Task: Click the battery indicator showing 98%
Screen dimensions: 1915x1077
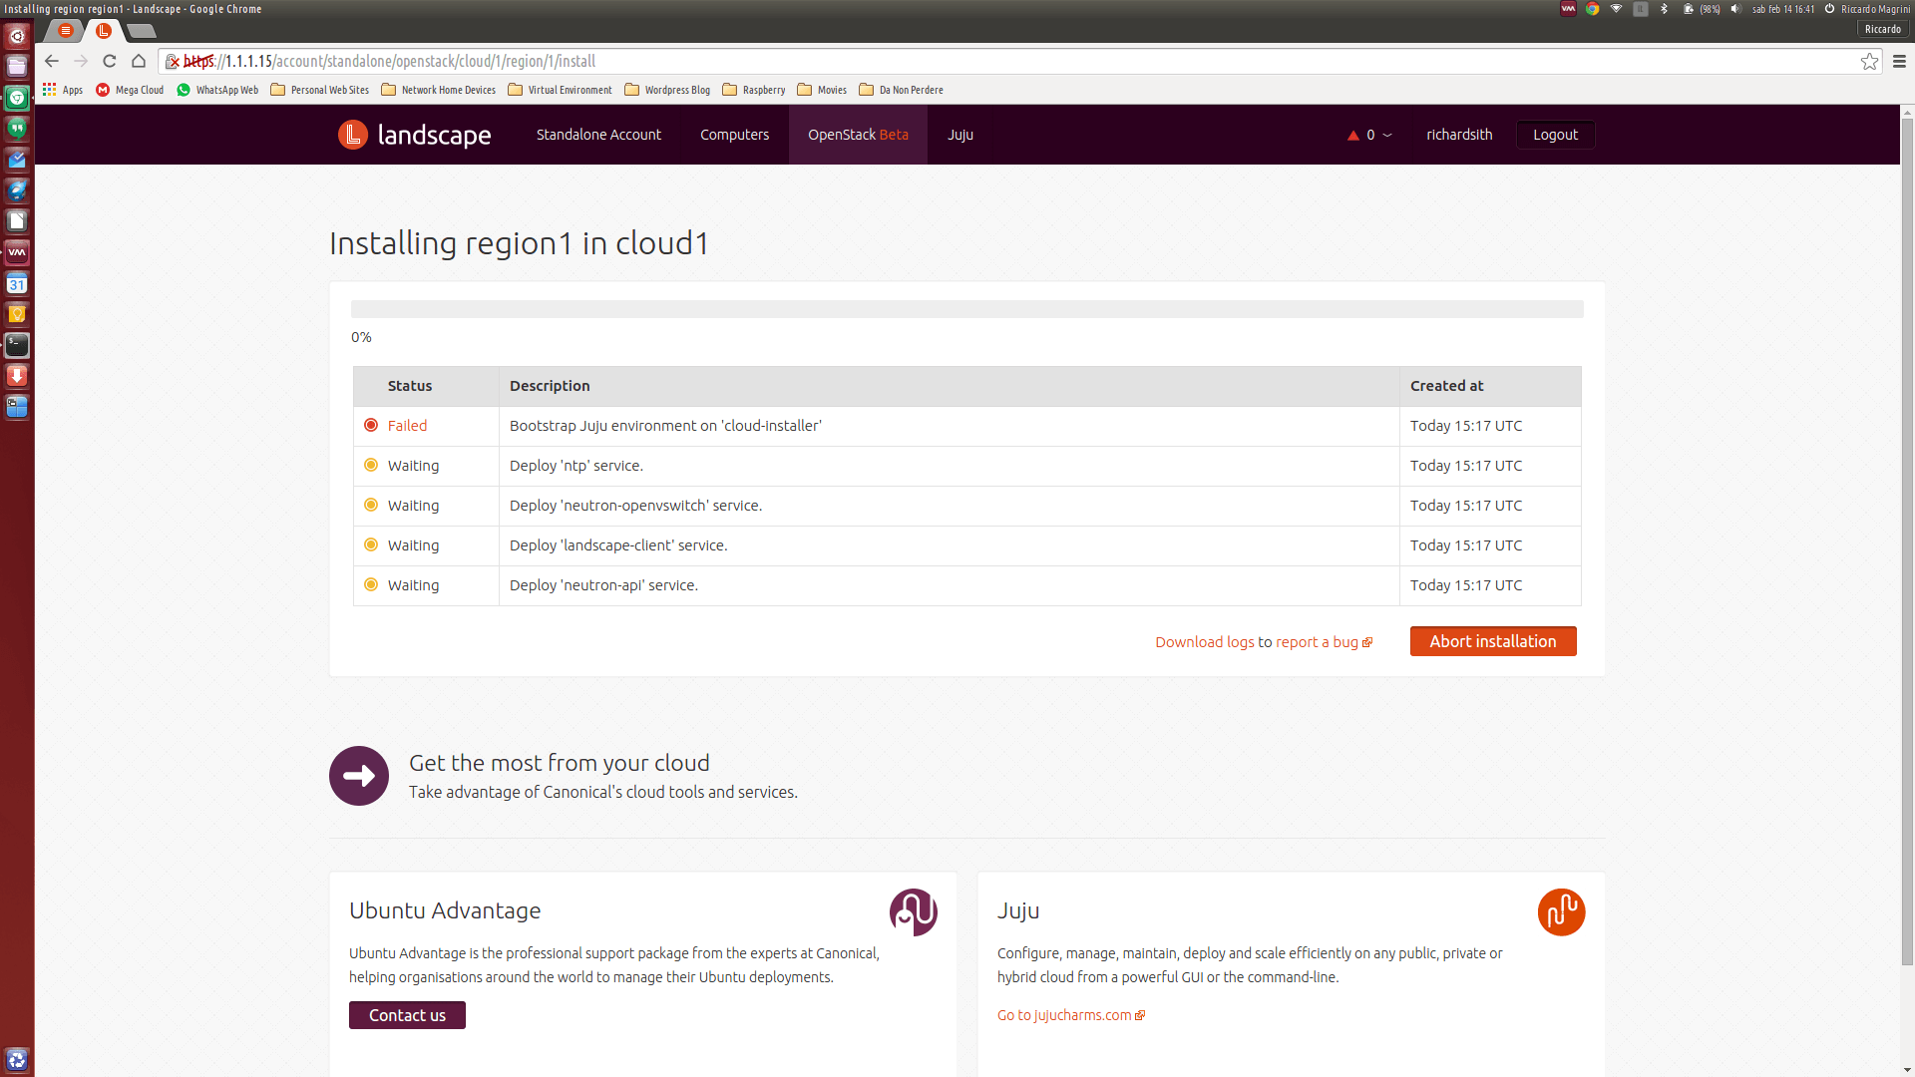Action: click(x=1702, y=9)
